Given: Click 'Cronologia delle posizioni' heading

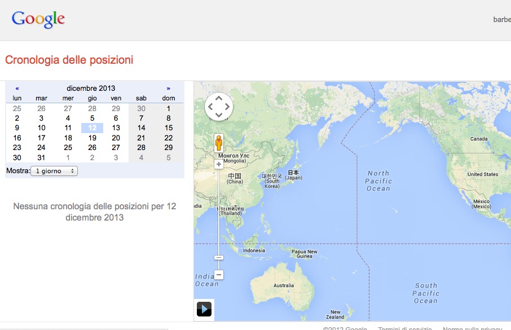Looking at the screenshot, I should (x=69, y=60).
